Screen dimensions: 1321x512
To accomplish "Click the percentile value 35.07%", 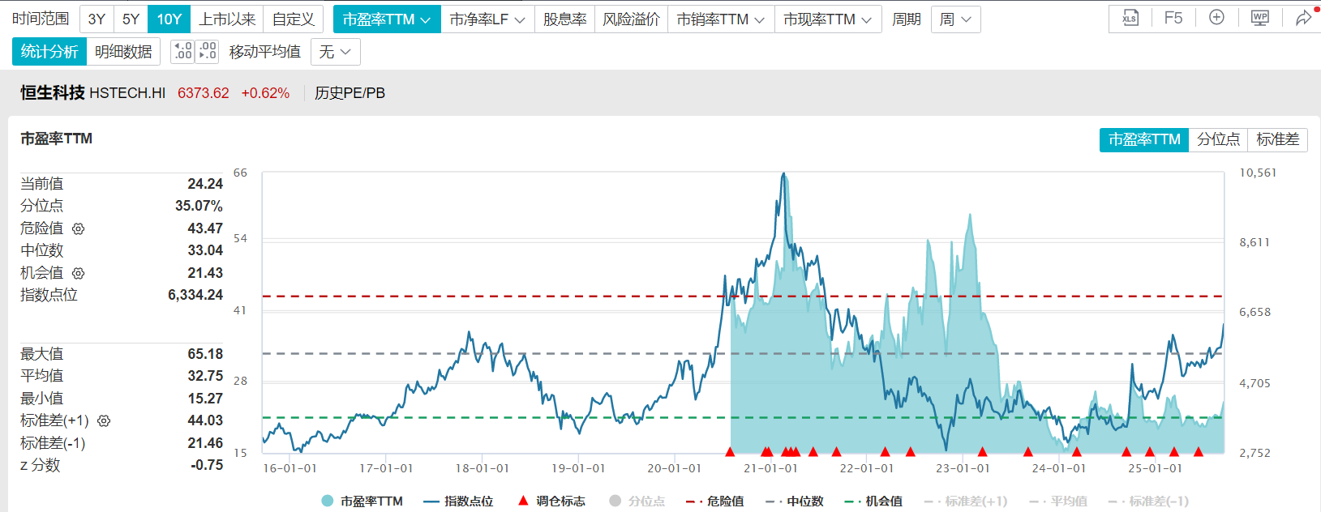I will pos(199,206).
